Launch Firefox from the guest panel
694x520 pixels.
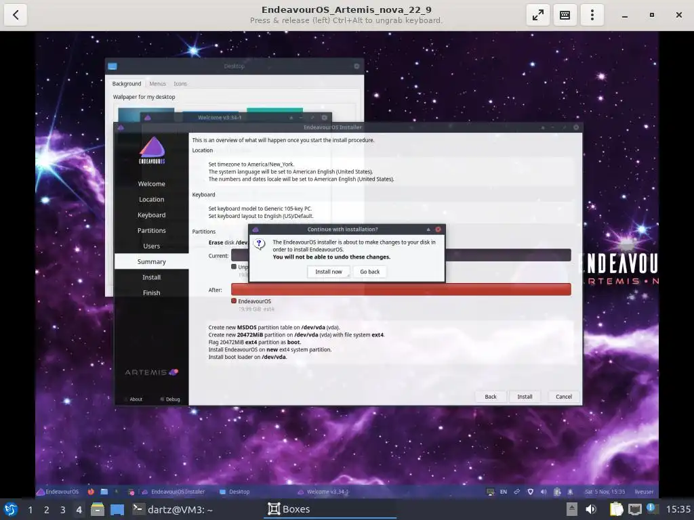pos(91,492)
